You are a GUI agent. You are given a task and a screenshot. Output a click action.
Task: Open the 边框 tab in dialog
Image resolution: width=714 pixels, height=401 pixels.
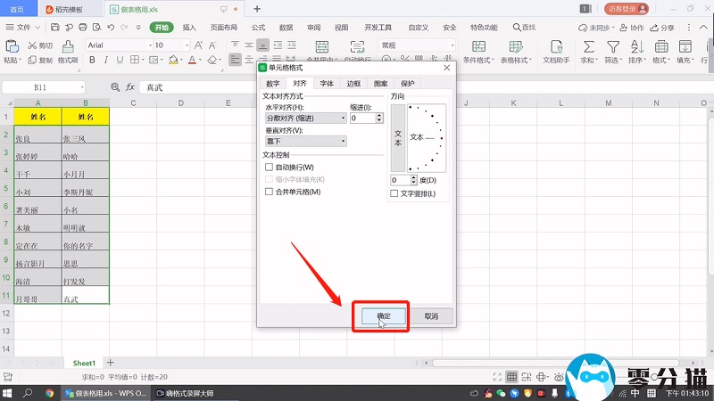click(353, 83)
